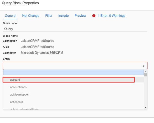Screen dimensions: 154x123
Task: Open the Preview tab
Action: pos(80,16)
